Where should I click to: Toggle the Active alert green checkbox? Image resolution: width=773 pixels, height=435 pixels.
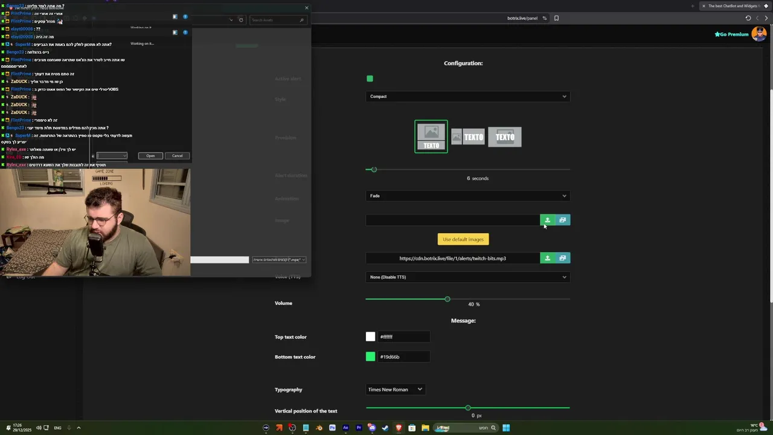tap(370, 79)
